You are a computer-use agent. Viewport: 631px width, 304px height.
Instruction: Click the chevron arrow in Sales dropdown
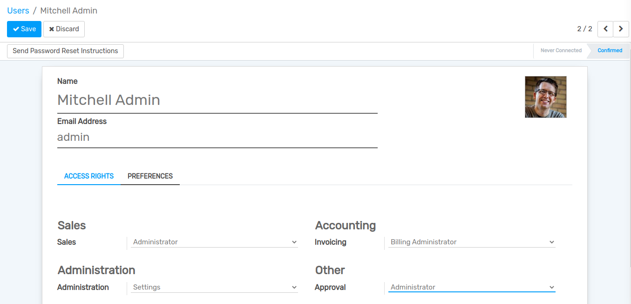(x=294, y=242)
